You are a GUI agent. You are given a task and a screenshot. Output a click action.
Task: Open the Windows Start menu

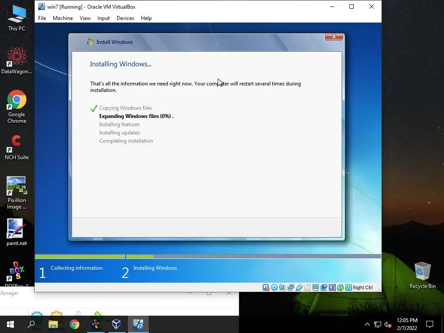10,324
